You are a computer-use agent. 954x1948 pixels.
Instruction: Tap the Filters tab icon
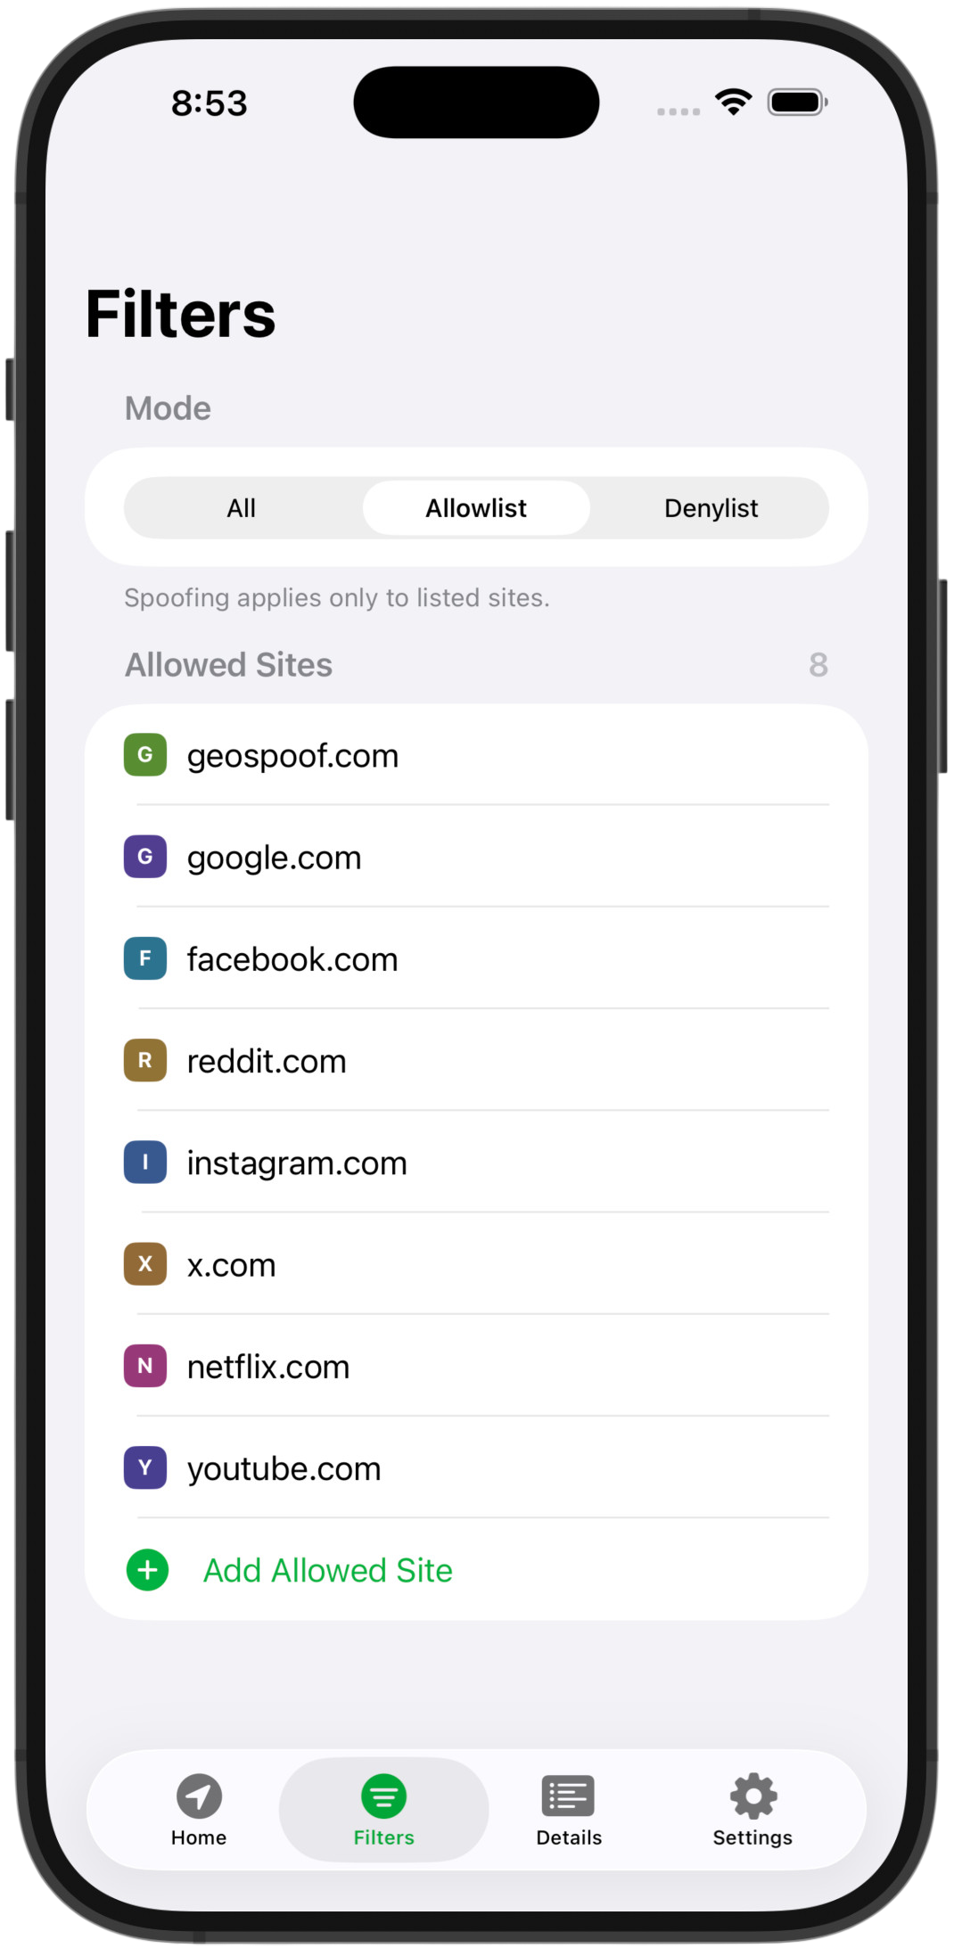[383, 1796]
